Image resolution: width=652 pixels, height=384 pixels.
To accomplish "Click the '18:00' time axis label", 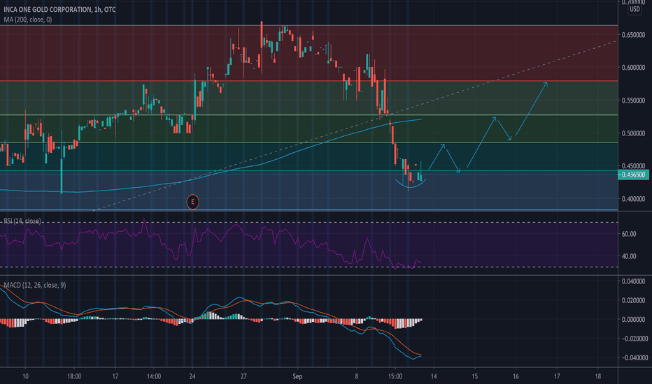I will coord(74,376).
